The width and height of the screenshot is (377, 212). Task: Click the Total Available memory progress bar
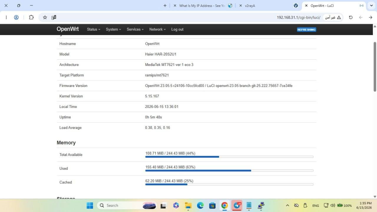[229, 157]
